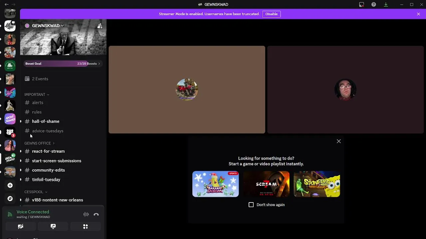Click the green voice connection signal icon
The width and height of the screenshot is (426, 239).
pyautogui.click(x=10, y=214)
